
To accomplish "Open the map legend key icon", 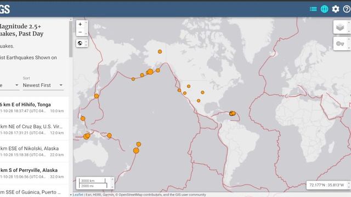I will coord(340,44).
